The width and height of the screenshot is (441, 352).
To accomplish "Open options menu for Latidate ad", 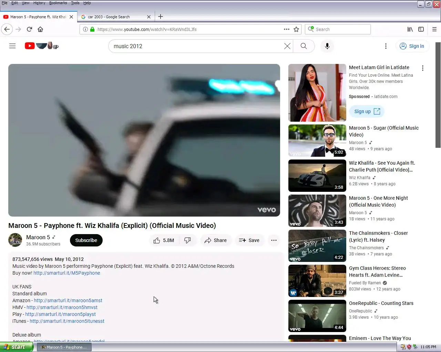I will [423, 68].
